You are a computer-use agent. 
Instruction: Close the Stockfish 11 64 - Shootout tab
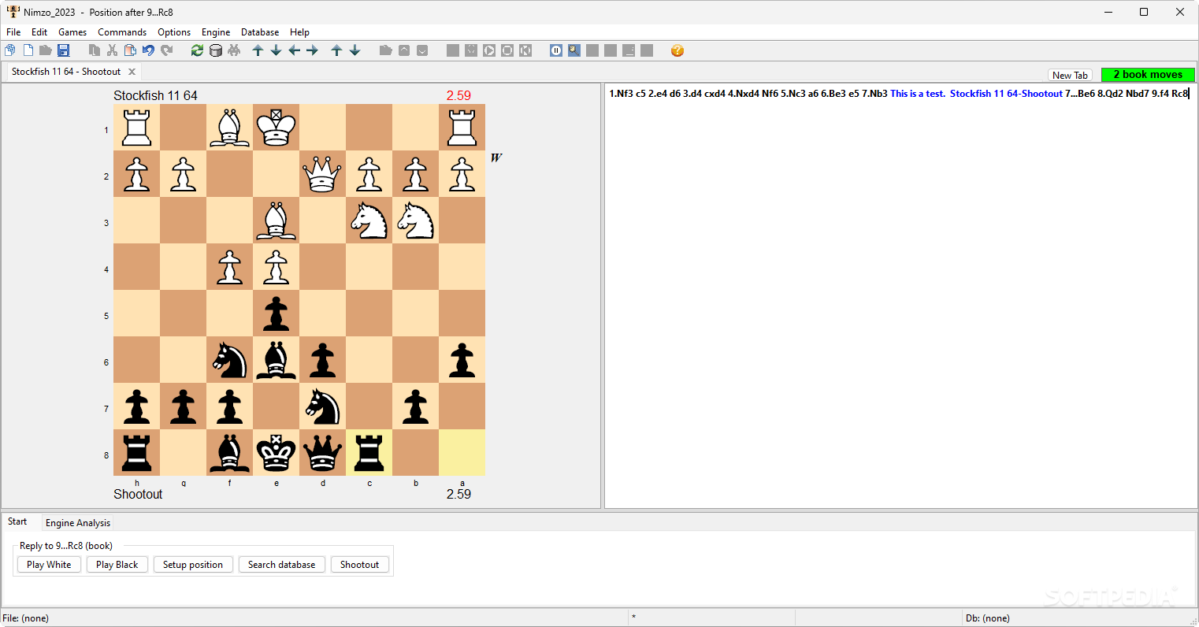(x=132, y=72)
